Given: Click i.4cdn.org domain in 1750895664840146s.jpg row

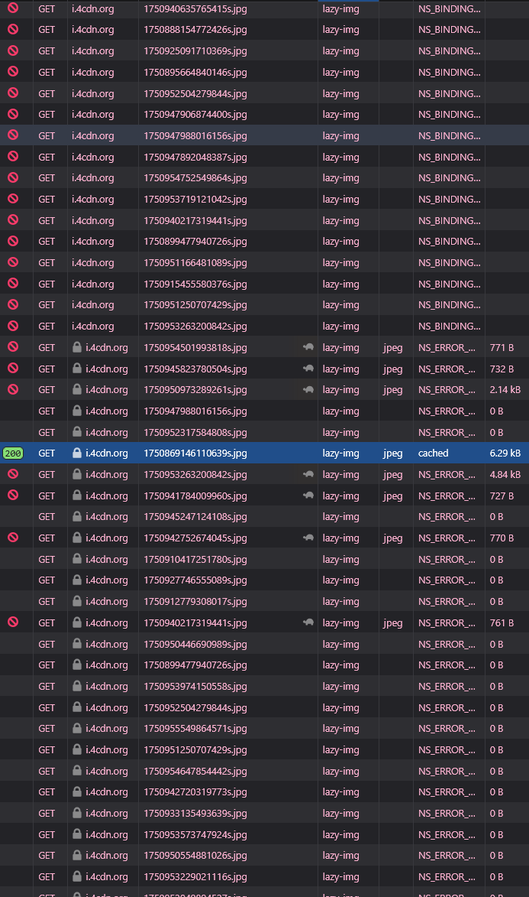Looking at the screenshot, I should click(x=92, y=72).
